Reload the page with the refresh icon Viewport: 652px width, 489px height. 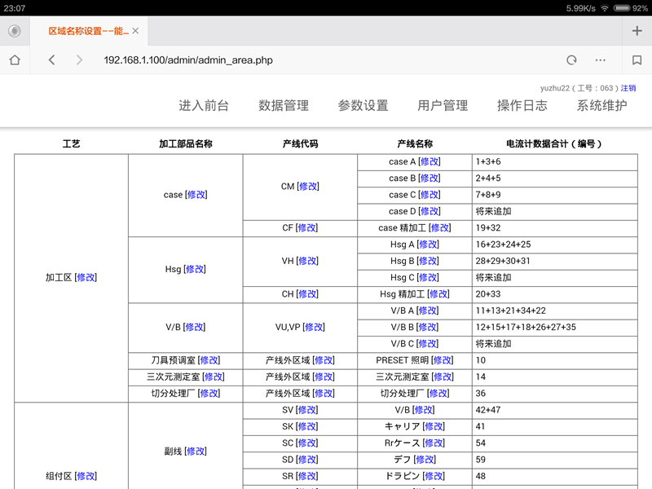coord(571,59)
